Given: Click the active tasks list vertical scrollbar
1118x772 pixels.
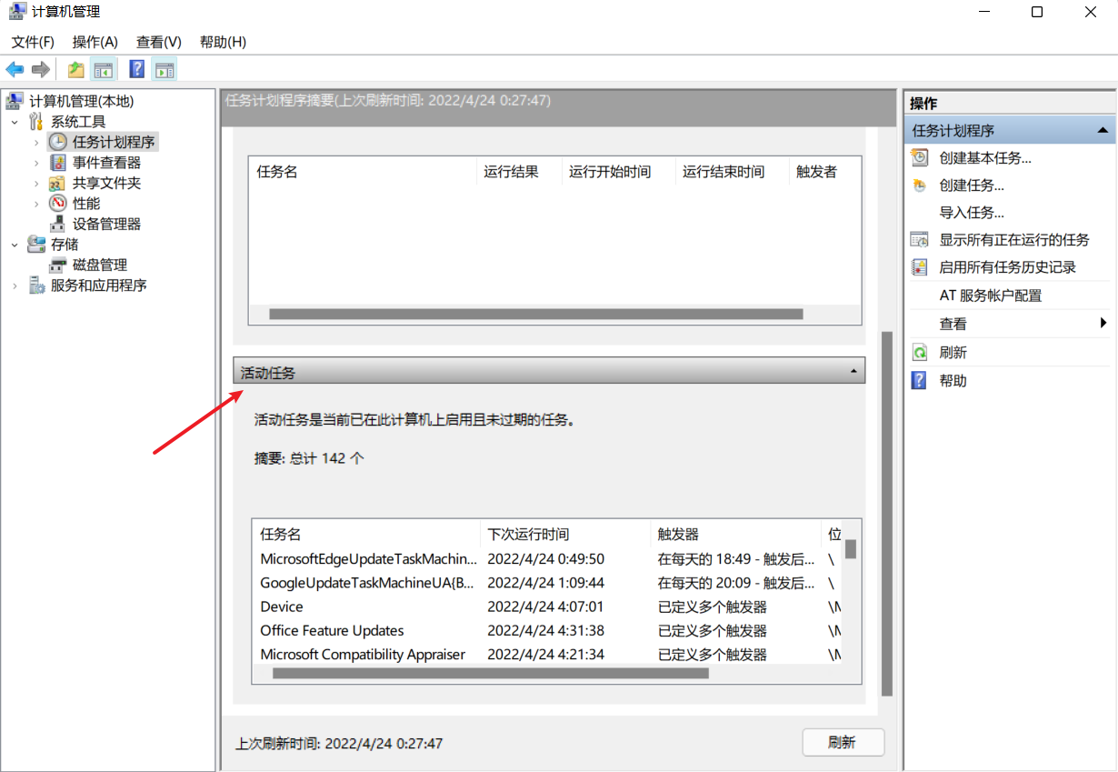Looking at the screenshot, I should pyautogui.click(x=851, y=549).
